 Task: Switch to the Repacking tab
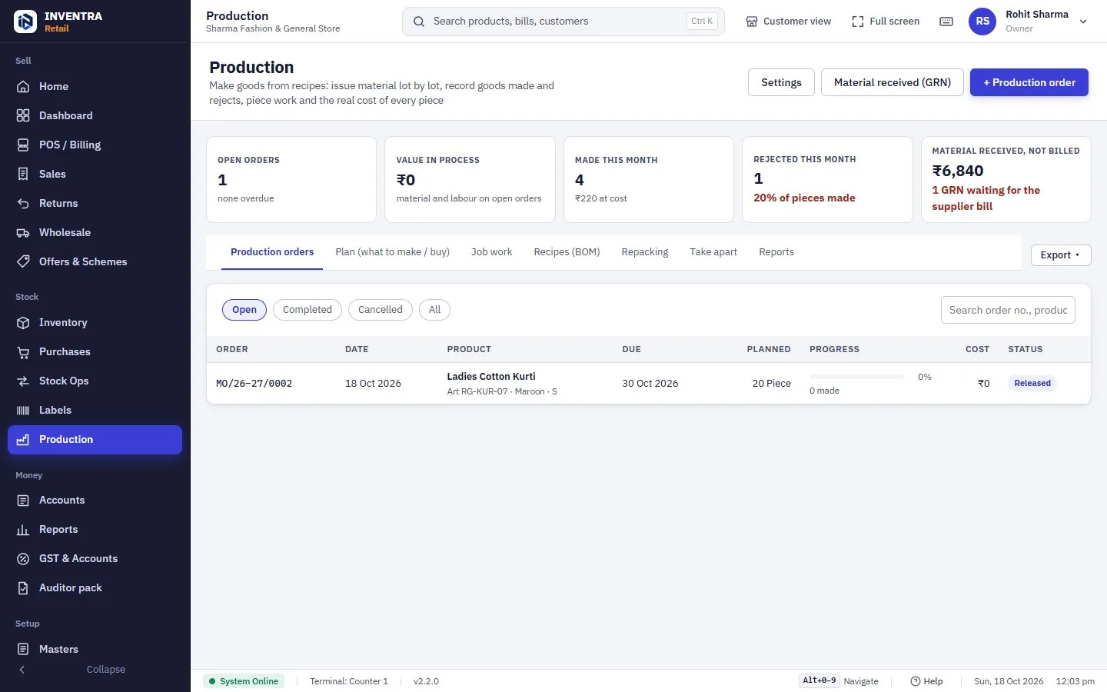point(645,252)
